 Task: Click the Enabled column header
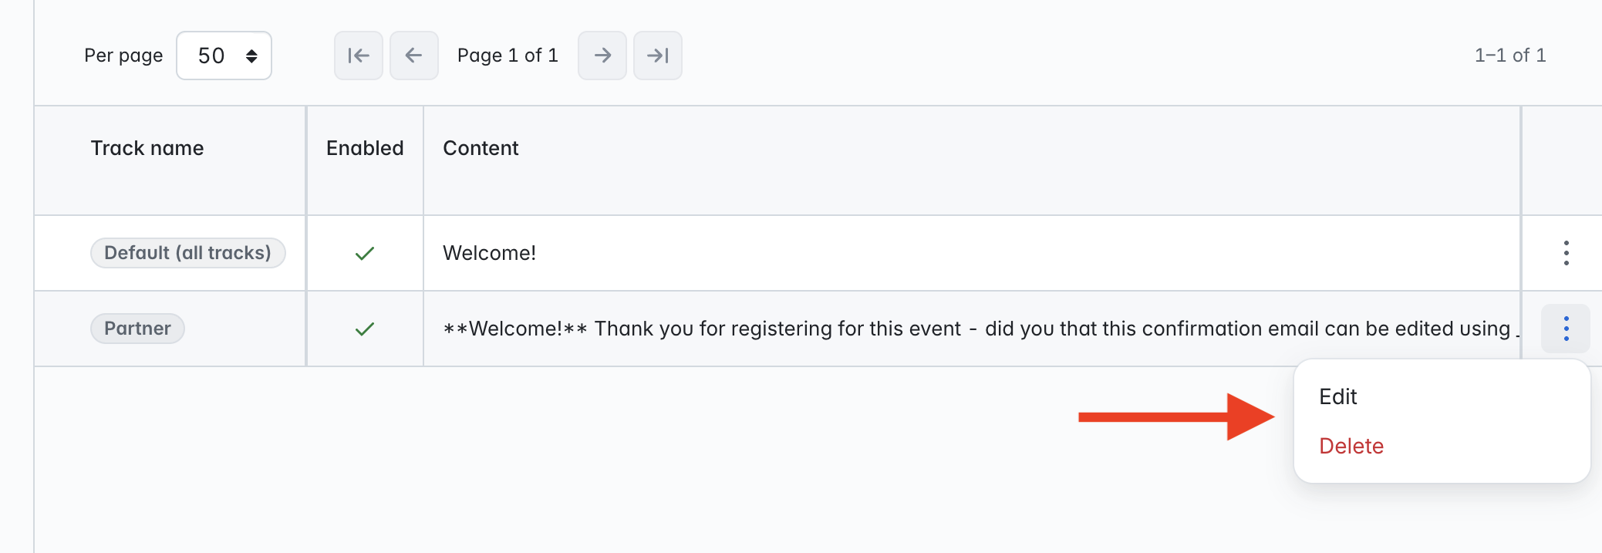pyautogui.click(x=365, y=148)
